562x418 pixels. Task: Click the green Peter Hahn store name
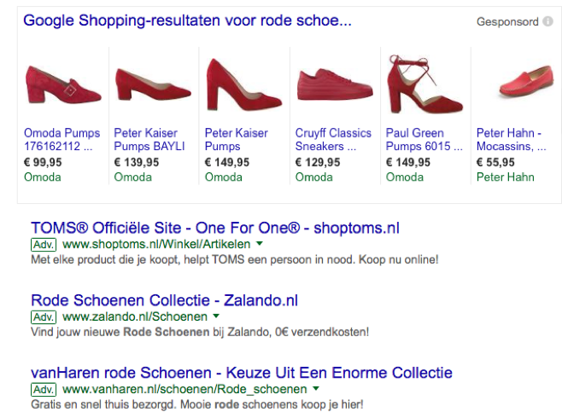point(505,177)
